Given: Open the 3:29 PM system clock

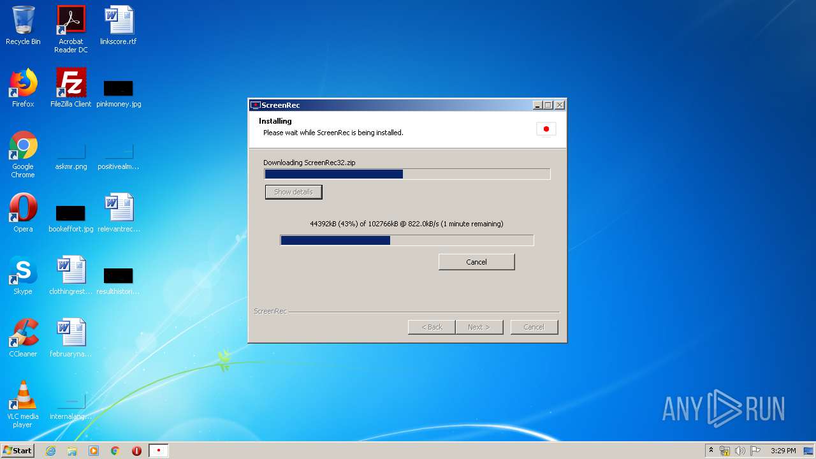Looking at the screenshot, I should pyautogui.click(x=783, y=451).
